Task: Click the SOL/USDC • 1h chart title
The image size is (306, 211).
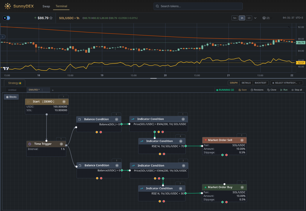Action: [69, 18]
